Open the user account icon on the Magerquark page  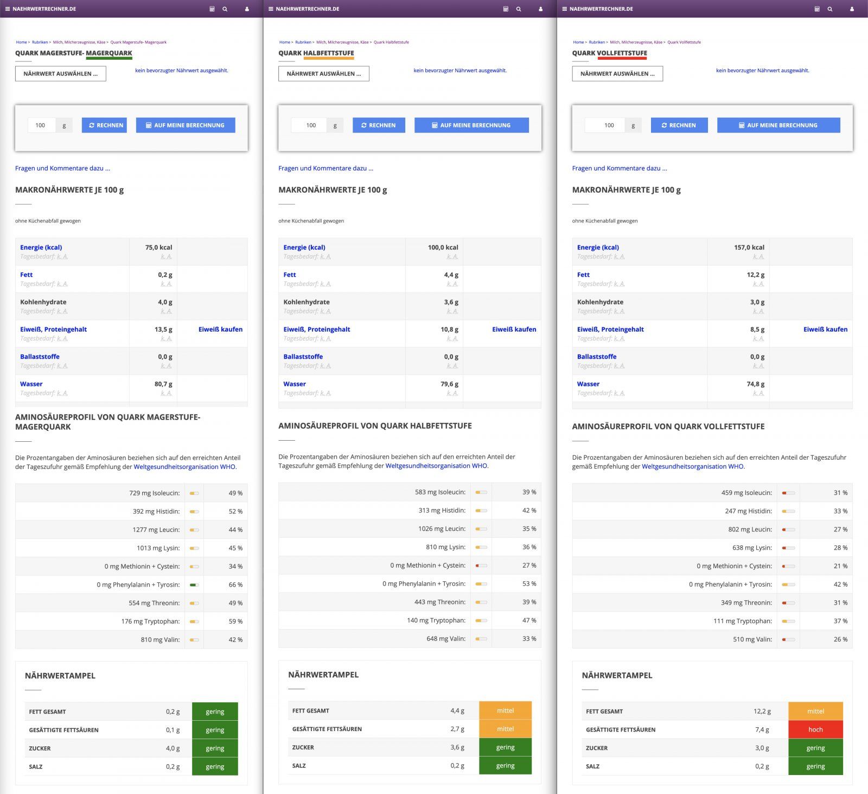[x=247, y=9]
